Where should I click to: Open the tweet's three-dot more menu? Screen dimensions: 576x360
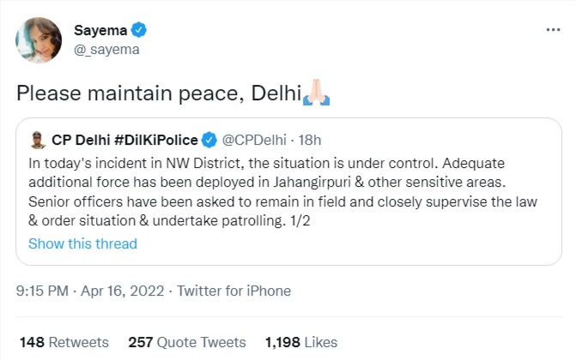554,30
